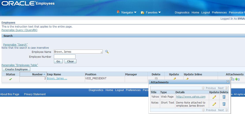Click the Create Employee button
Image resolution: width=245 pixels, height=114 pixels.
point(16,69)
